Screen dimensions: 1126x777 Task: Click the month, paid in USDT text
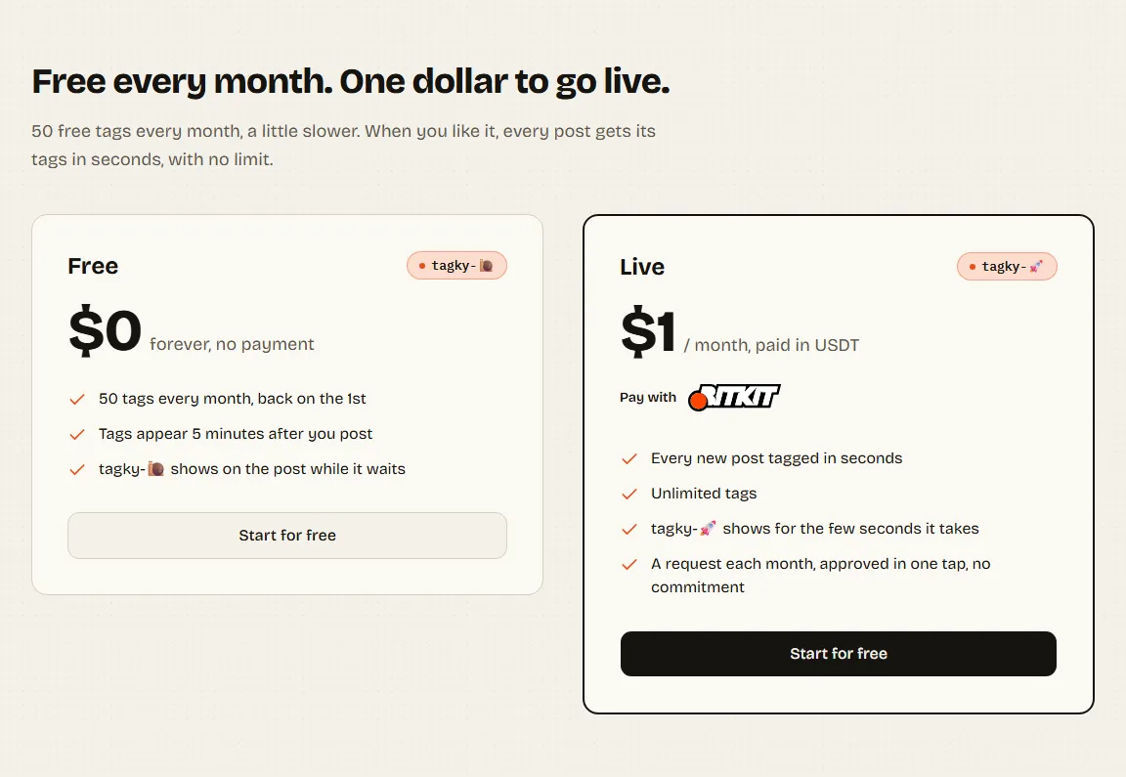(x=771, y=345)
